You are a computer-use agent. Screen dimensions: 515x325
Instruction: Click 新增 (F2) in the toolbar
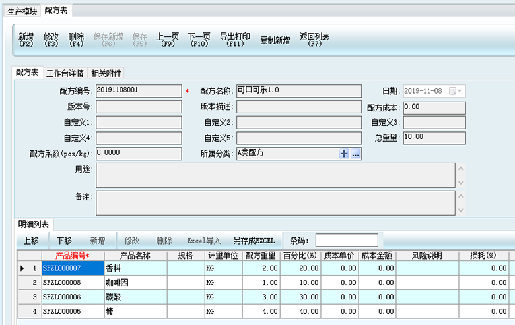[x=26, y=40]
